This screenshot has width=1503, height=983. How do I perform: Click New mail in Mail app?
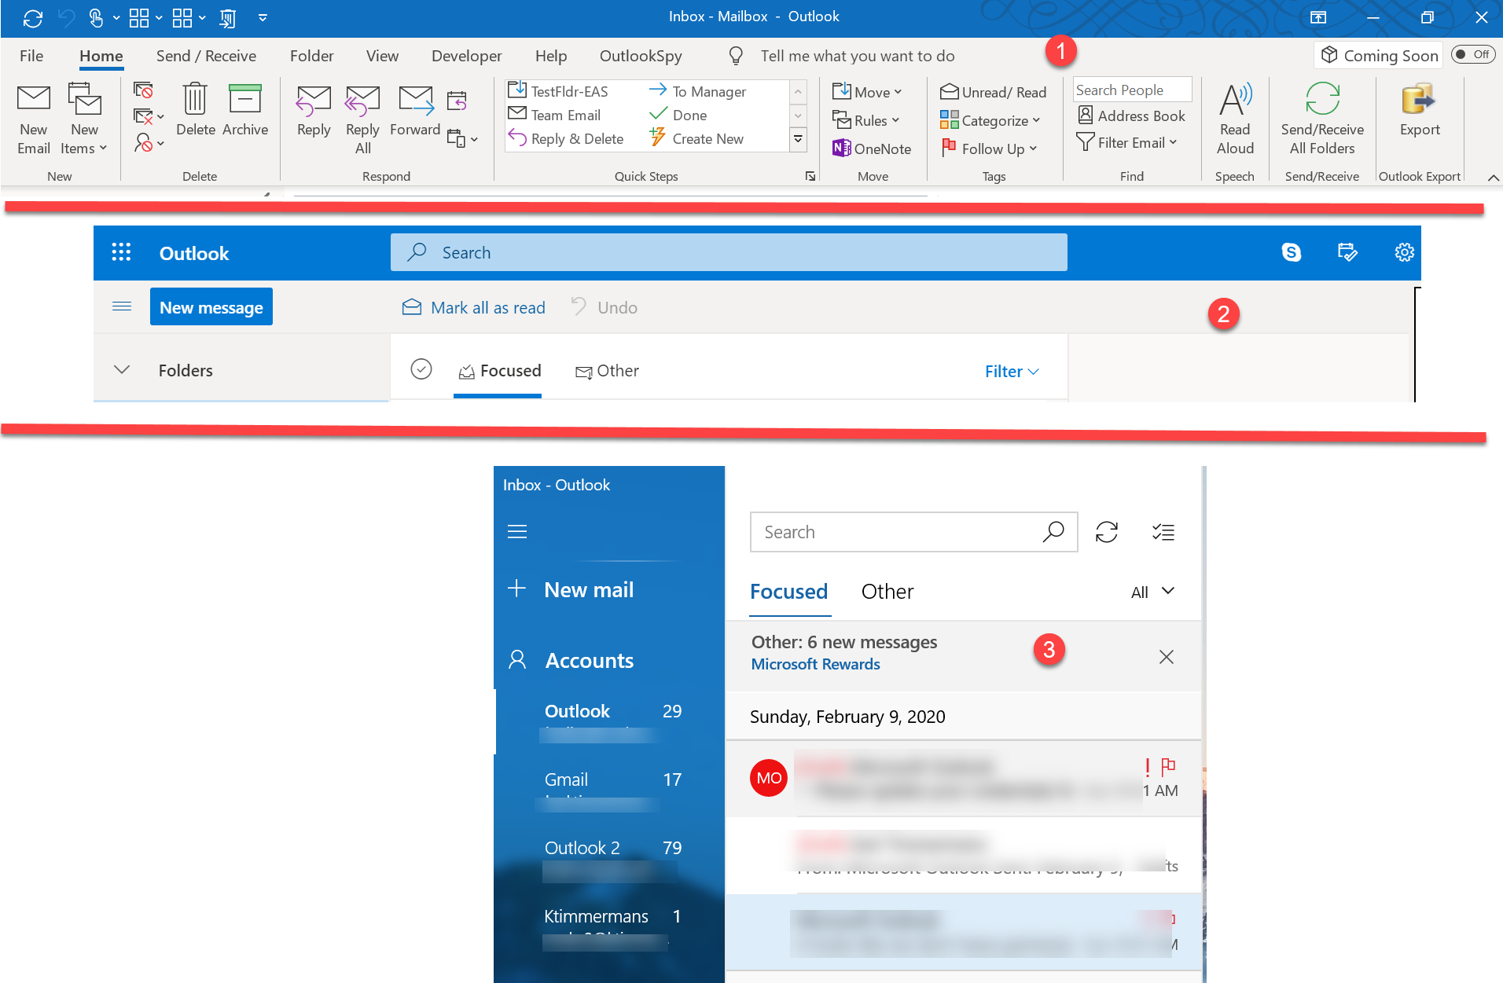pos(572,589)
